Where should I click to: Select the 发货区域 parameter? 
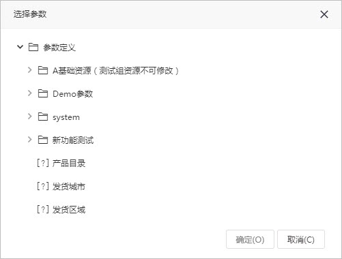[69, 210]
